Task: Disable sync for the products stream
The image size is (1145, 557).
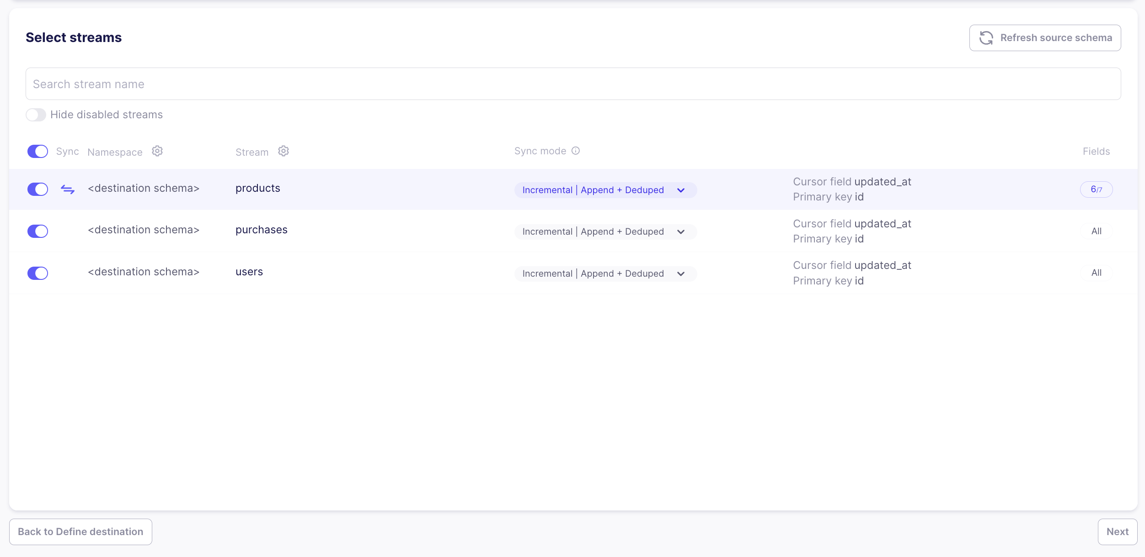Action: [37, 189]
